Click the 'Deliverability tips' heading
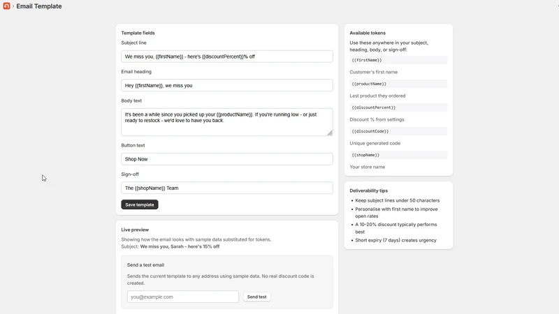This screenshot has width=559, height=314. 368,190
